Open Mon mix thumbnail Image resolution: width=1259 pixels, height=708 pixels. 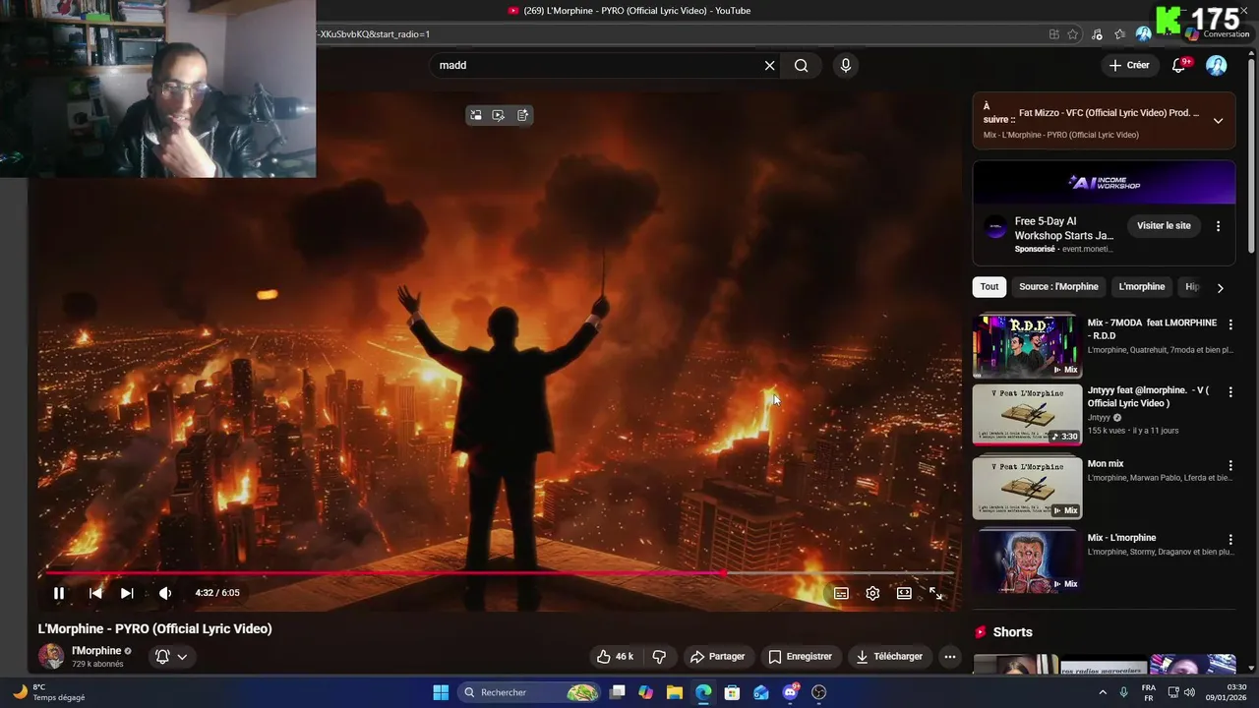[1027, 488]
